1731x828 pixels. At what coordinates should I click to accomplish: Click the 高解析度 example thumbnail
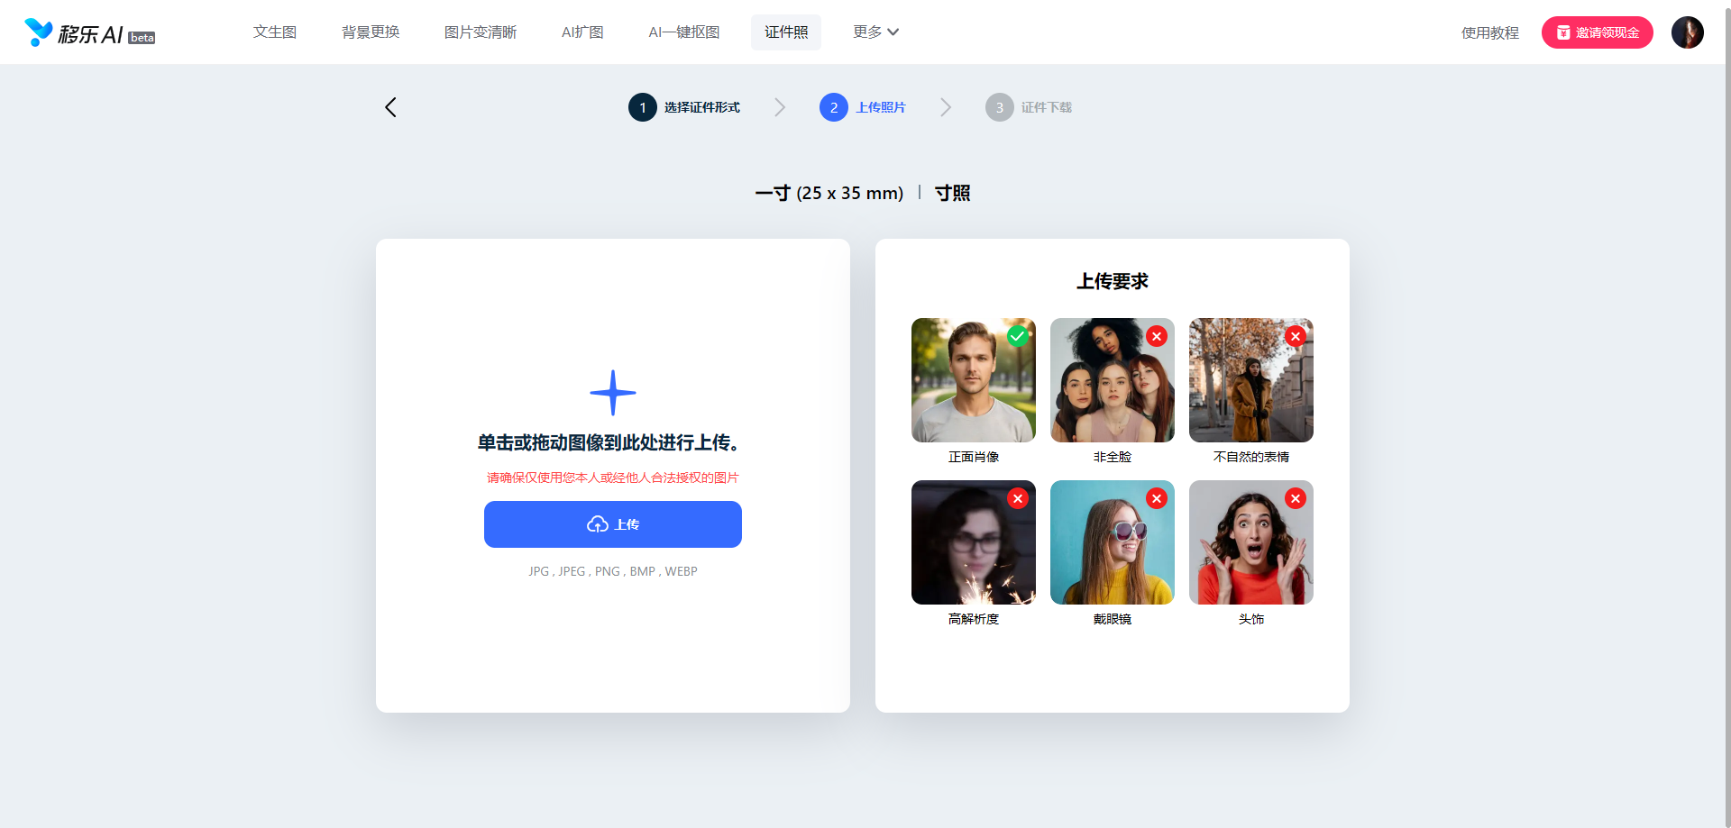click(973, 542)
